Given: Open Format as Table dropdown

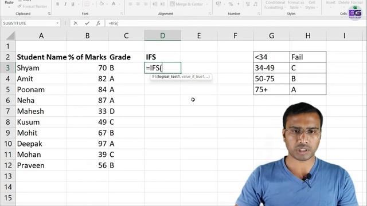Looking at the screenshot, I should tap(296, 5).
